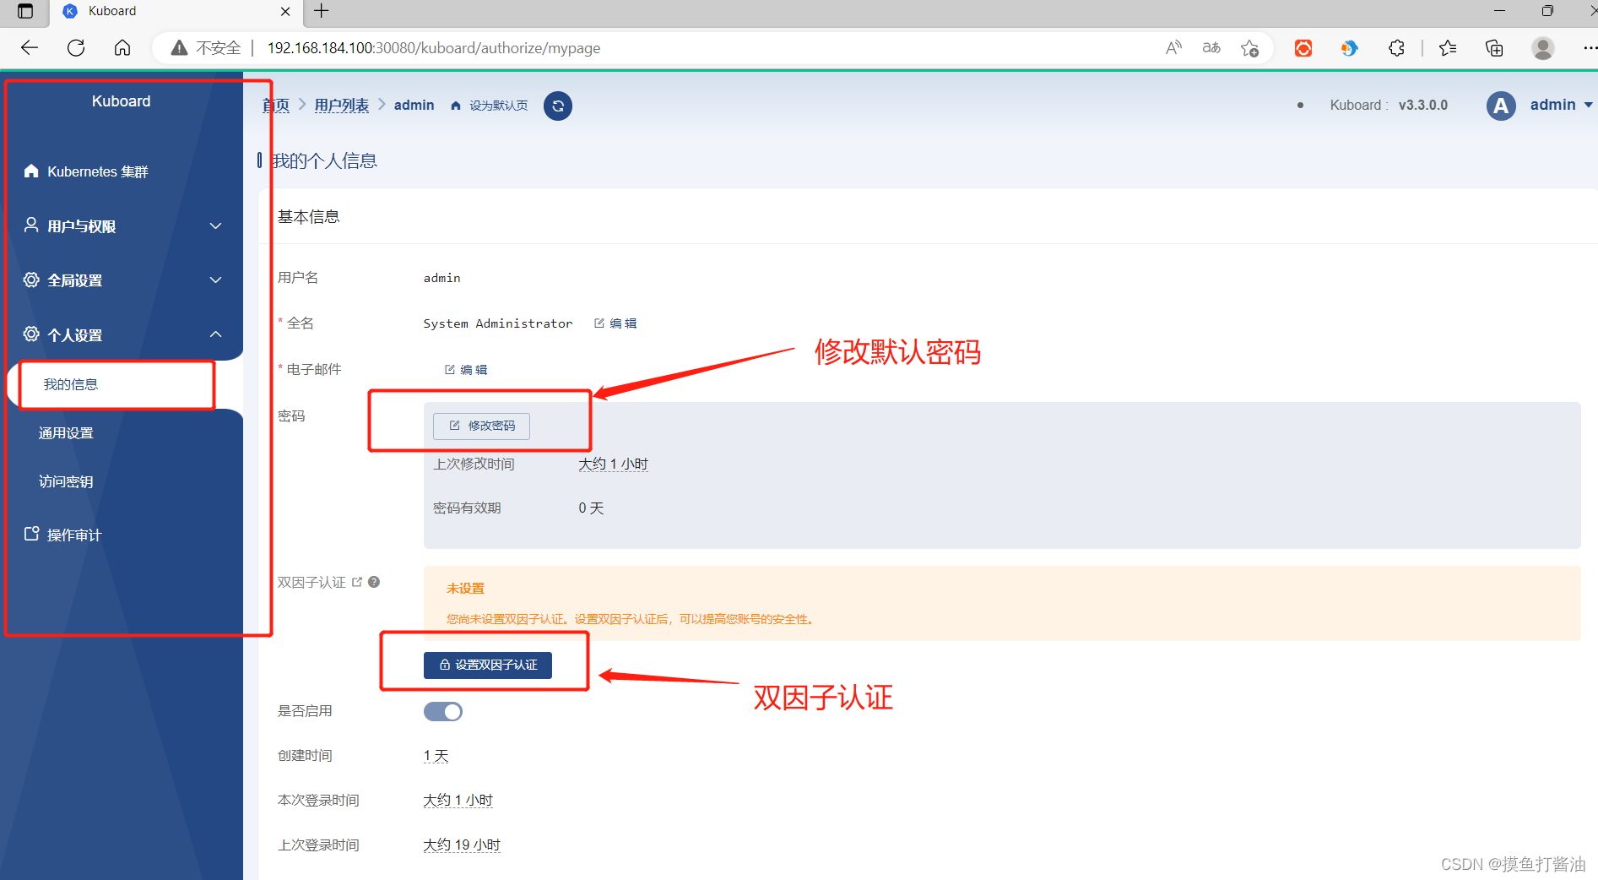Click the 大约 19 小时 last login value

[x=462, y=845]
